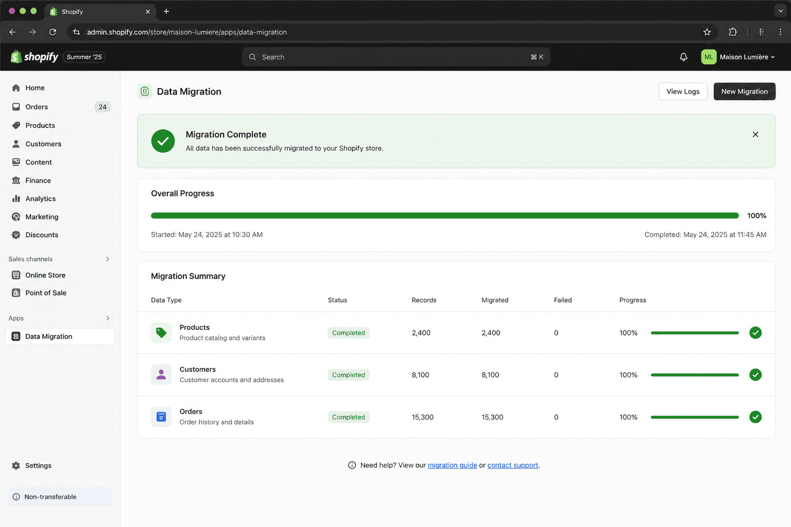Click the Marketing target icon
The width and height of the screenshot is (791, 527).
point(16,217)
